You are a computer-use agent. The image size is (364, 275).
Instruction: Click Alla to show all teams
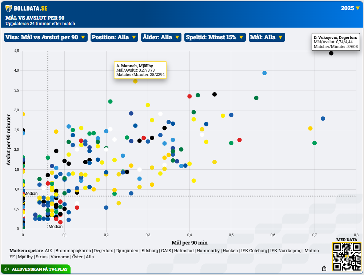[89, 257]
